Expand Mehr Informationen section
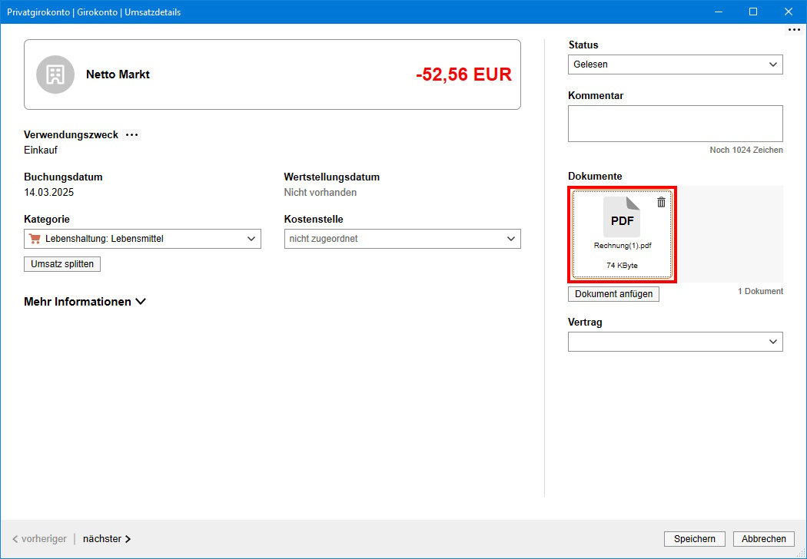The height and width of the screenshot is (559, 807). tap(85, 302)
